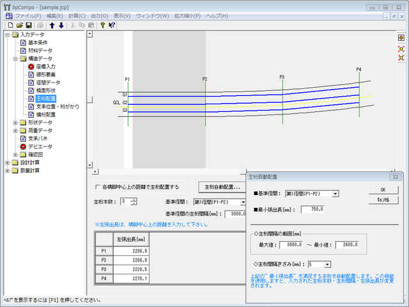Open the 計算(C) menu
Viewport: 409px width, 307px height.
pos(77,15)
